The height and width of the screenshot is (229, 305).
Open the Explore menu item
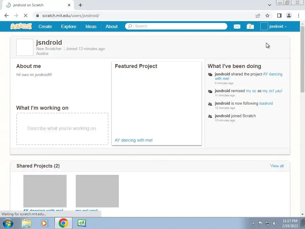(69, 26)
